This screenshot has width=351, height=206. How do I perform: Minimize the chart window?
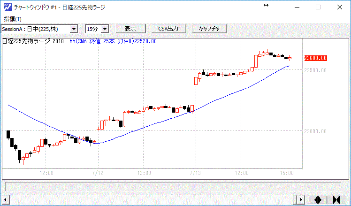coord(297,8)
